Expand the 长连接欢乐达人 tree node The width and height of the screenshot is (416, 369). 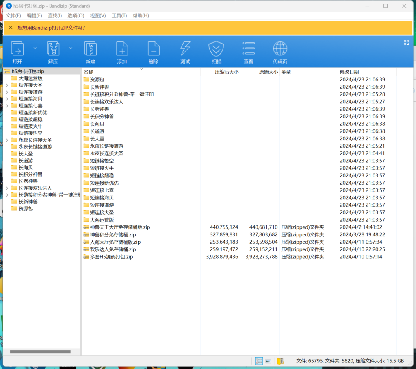click(7, 188)
